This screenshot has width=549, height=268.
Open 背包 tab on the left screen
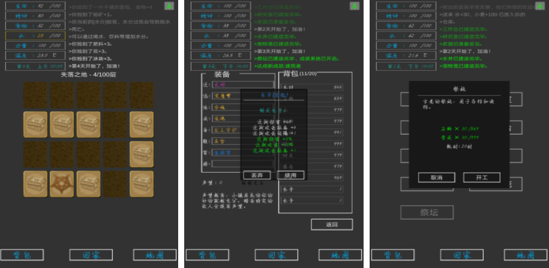point(22,255)
